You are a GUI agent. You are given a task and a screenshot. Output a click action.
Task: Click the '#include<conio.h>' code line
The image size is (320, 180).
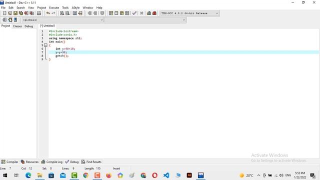click(x=63, y=34)
